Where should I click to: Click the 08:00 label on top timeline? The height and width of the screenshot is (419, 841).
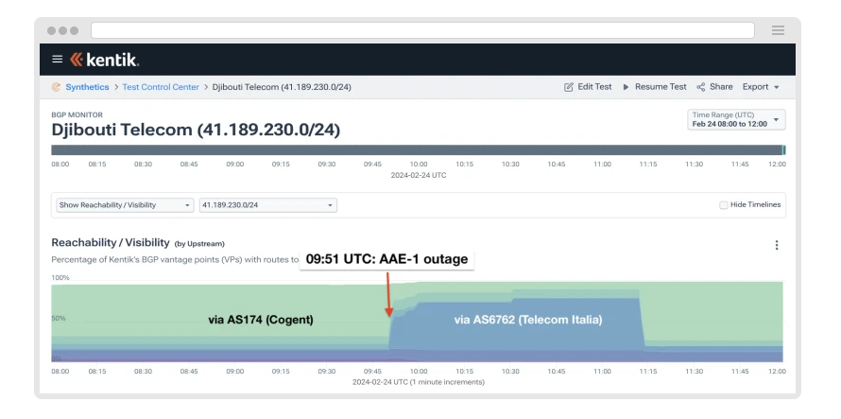60,165
